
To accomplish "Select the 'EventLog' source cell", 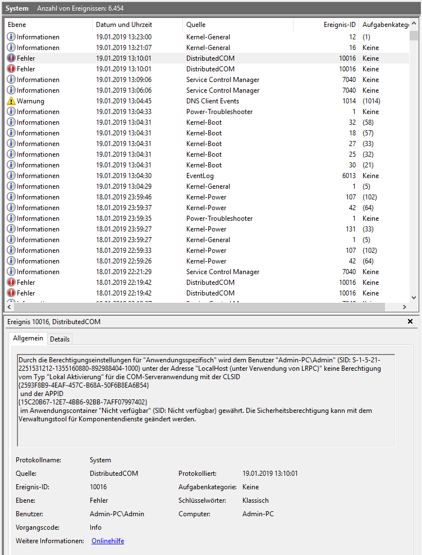I will tap(200, 176).
